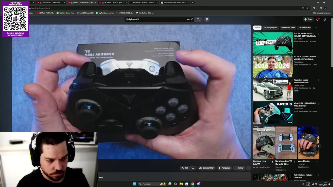This screenshot has height=187, width=333.
Task: Open Backbone One VS GameSir short thumbnail
Action: 286,143
